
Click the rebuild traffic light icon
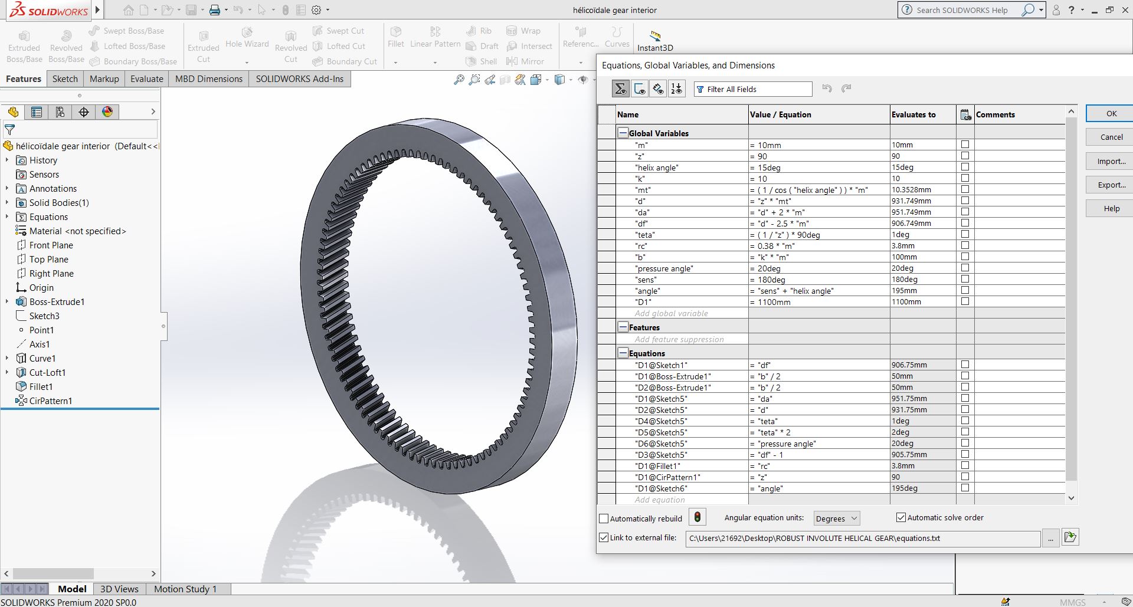[698, 517]
